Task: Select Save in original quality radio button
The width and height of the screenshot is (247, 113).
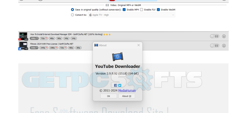Action: (73, 10)
